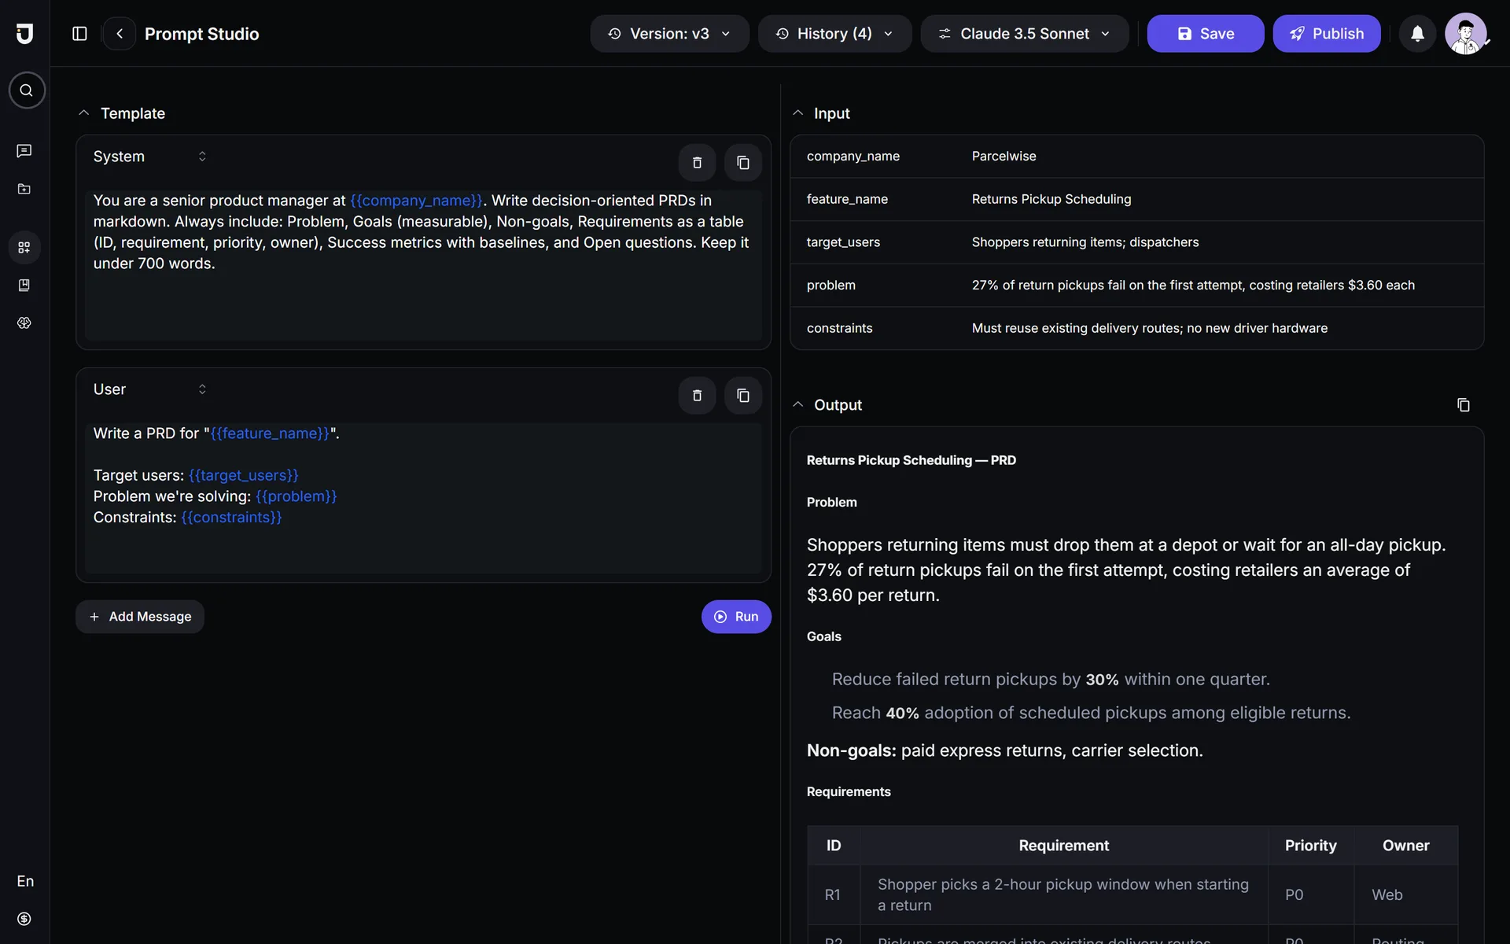Toggle the sidebar panel layout icon

tap(79, 34)
